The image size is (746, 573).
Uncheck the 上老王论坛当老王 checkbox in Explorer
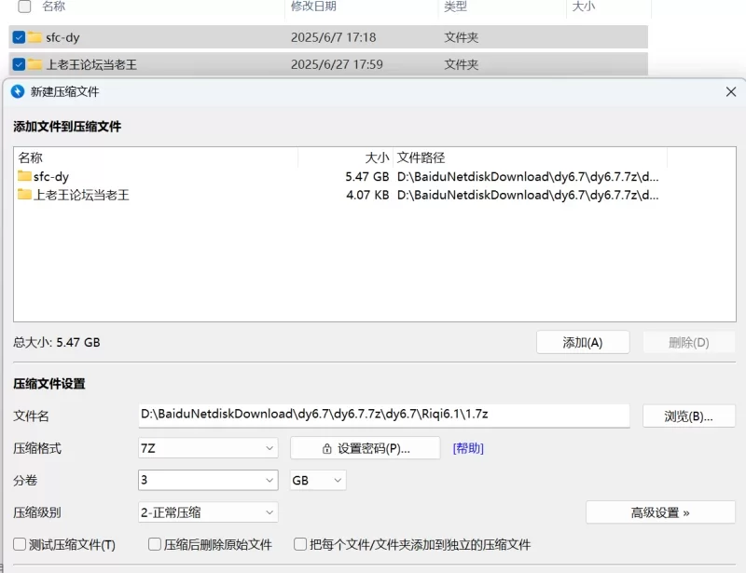[19, 64]
